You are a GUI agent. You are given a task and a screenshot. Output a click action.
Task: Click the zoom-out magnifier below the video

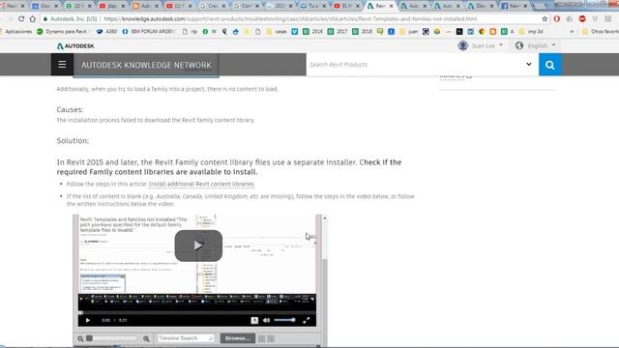pos(80,338)
